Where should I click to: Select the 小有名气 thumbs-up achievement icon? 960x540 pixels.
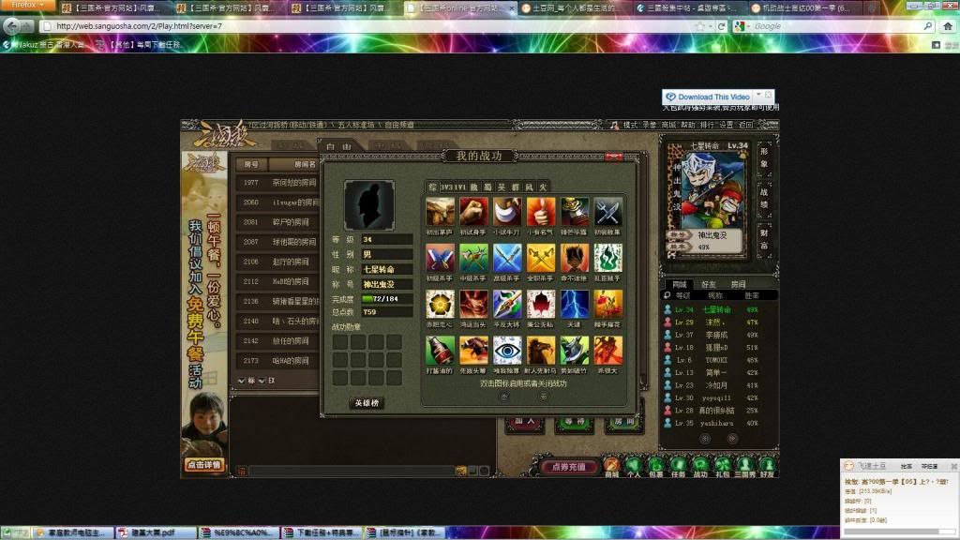[x=541, y=212]
